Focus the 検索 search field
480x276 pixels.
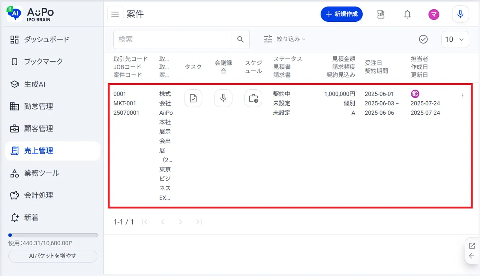pos(172,39)
